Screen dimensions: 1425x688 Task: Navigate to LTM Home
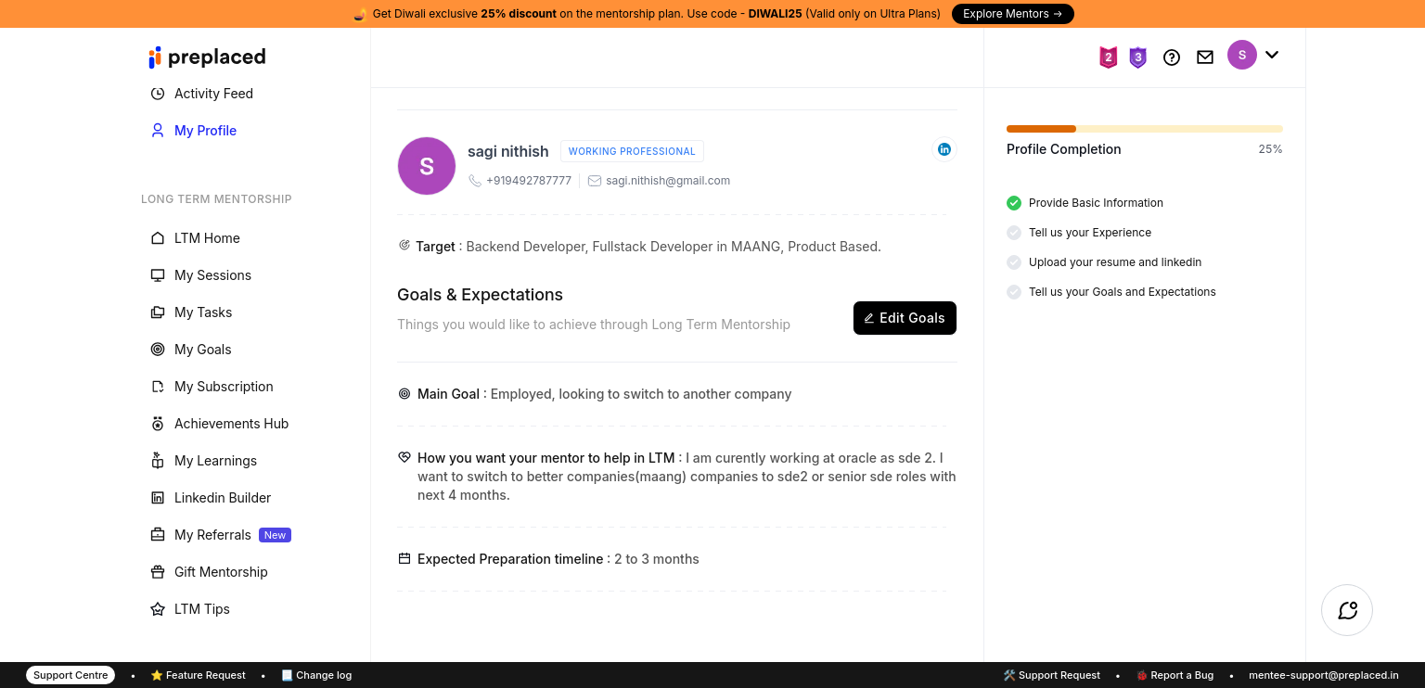207,238
